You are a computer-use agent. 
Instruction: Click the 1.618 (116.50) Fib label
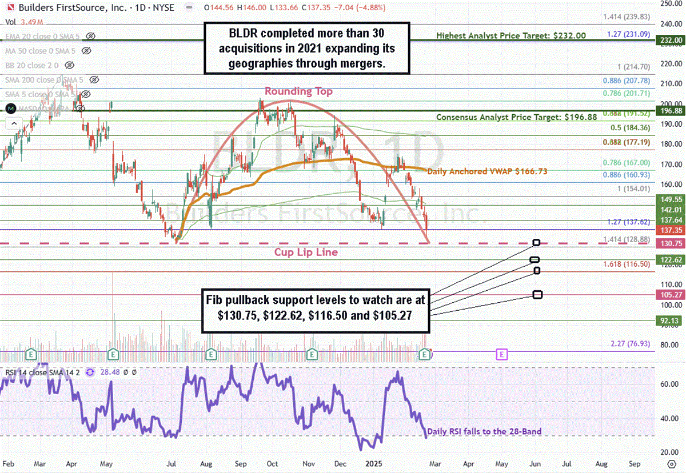coord(627,264)
